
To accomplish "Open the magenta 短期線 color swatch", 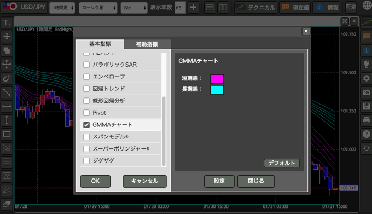I will [217, 79].
